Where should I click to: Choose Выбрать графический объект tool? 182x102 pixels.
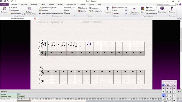(29, 11)
